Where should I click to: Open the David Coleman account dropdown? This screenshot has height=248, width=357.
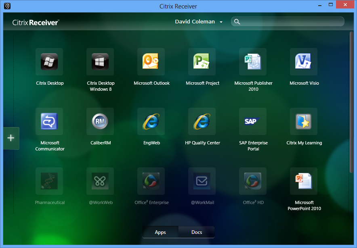[x=199, y=22]
